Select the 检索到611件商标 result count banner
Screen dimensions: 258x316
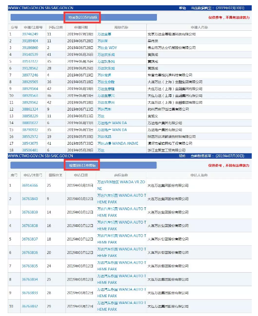(82, 165)
